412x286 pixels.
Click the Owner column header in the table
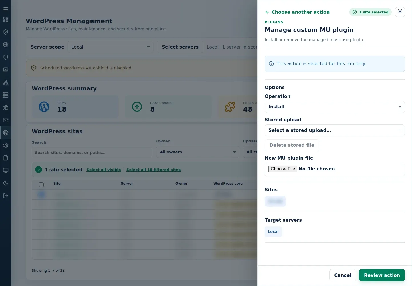(181, 184)
